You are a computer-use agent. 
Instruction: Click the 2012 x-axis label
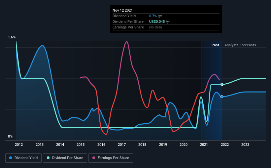pos(19,145)
